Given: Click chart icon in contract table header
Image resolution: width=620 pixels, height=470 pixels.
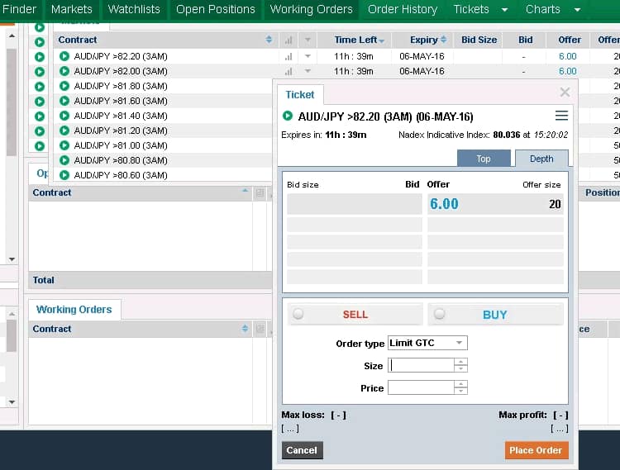Looking at the screenshot, I should click(289, 40).
